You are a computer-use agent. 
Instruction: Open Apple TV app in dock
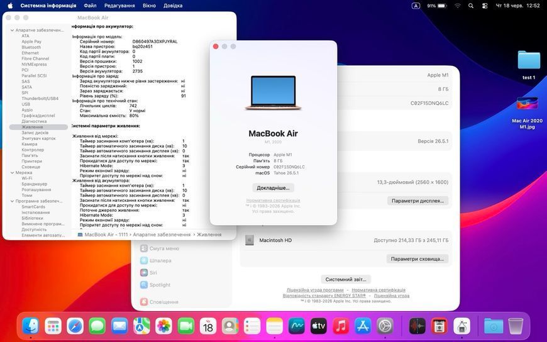click(319, 327)
